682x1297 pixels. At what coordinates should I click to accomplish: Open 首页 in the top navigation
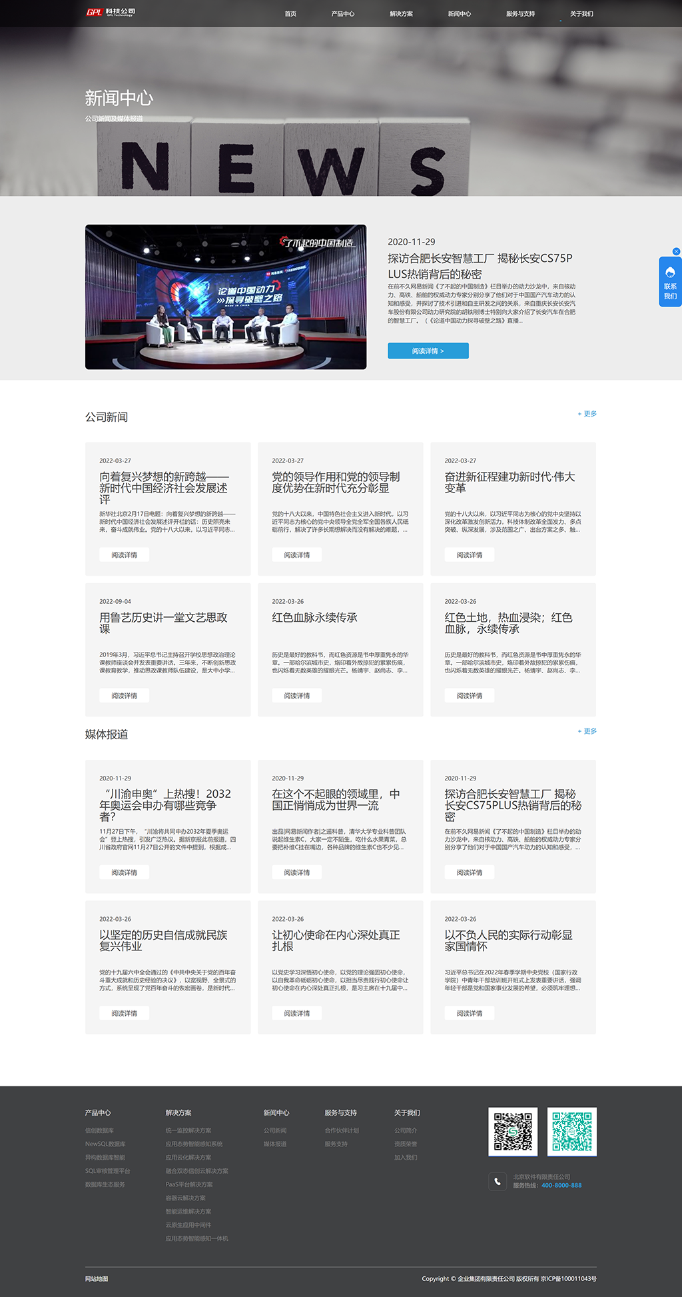[x=290, y=14]
